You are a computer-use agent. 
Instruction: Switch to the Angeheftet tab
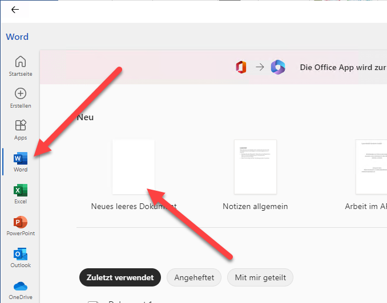194,277
